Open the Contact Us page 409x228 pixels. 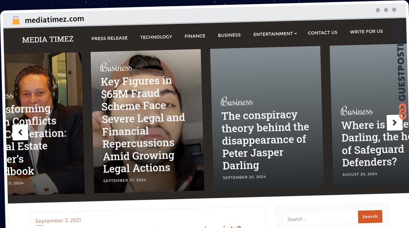click(x=322, y=32)
